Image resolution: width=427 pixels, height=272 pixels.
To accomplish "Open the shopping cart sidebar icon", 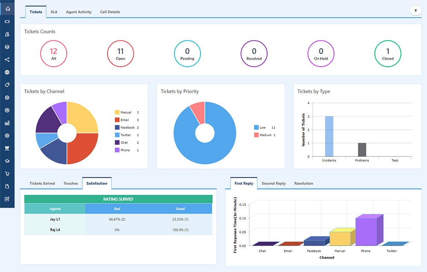I will pos(7,174).
